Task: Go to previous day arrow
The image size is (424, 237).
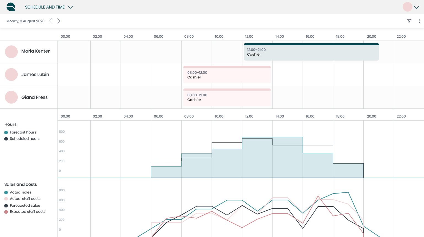Action: pyautogui.click(x=51, y=21)
